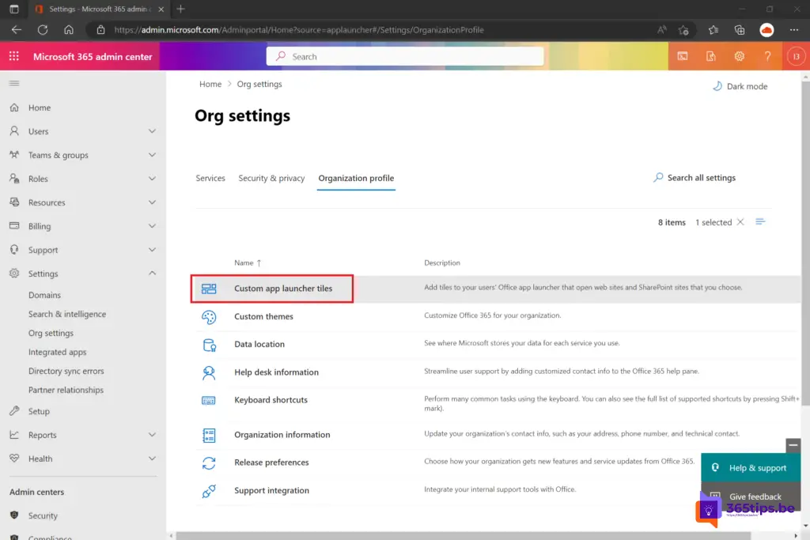
Task: Expand the Support section chevron
Action: tap(152, 250)
